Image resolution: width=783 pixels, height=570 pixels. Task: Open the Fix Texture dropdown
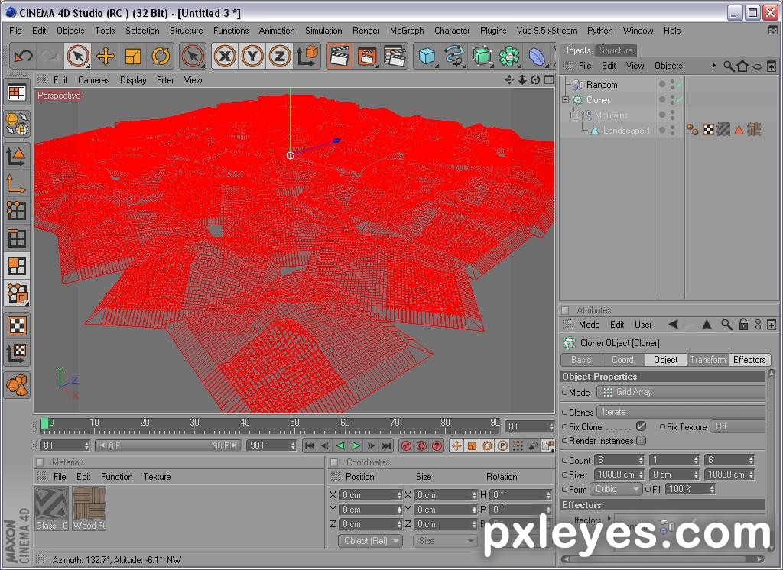tap(738, 426)
